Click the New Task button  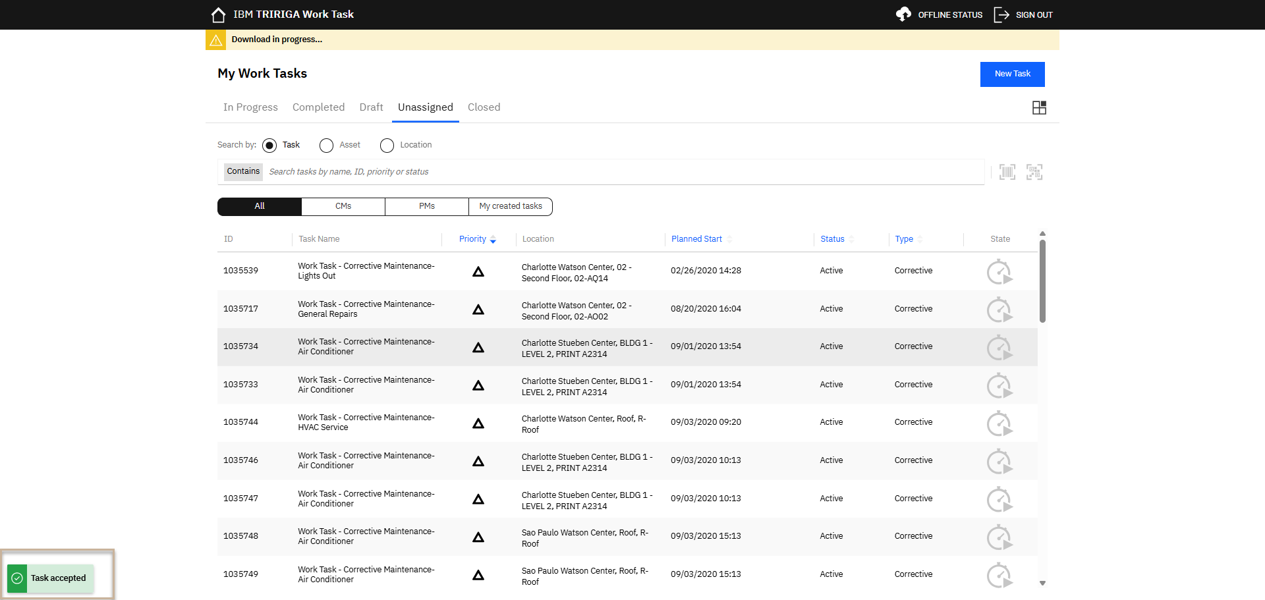click(1013, 74)
